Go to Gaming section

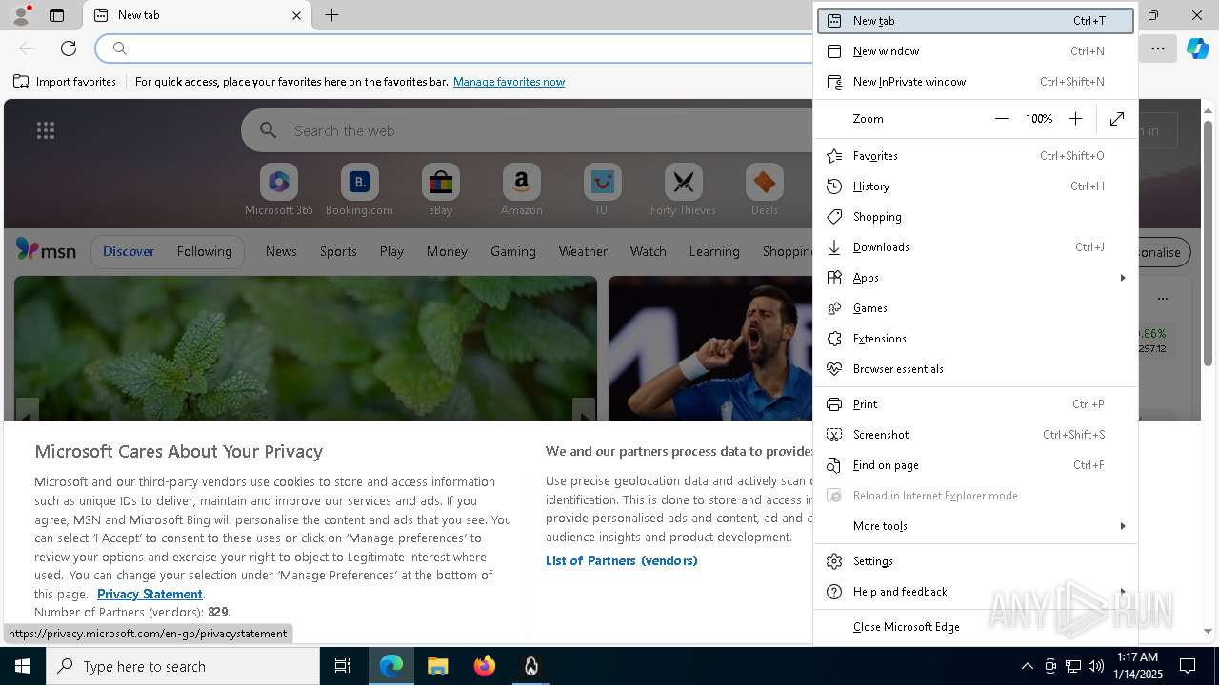pos(512,251)
